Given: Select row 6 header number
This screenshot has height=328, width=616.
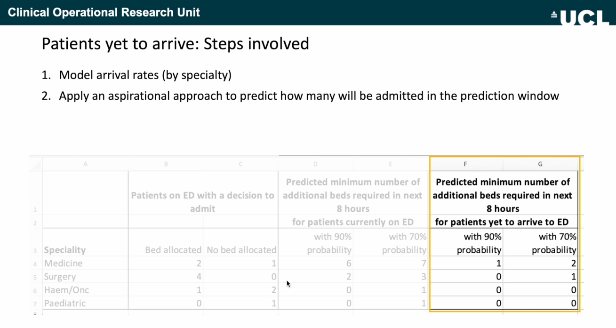Looking at the screenshot, I should [x=36, y=291].
